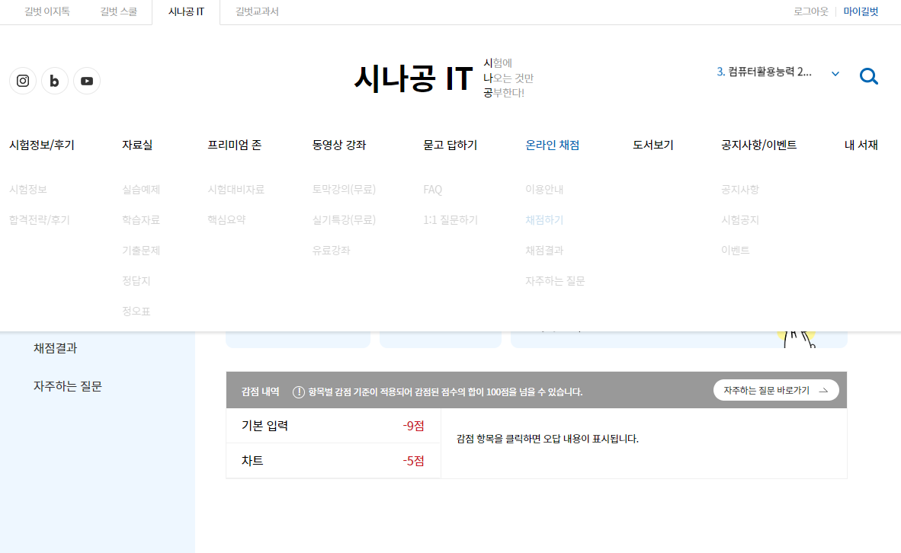This screenshot has width=901, height=553.
Task: Click the 3. 컴퓨터활용능력 2... selector text
Action: (765, 72)
